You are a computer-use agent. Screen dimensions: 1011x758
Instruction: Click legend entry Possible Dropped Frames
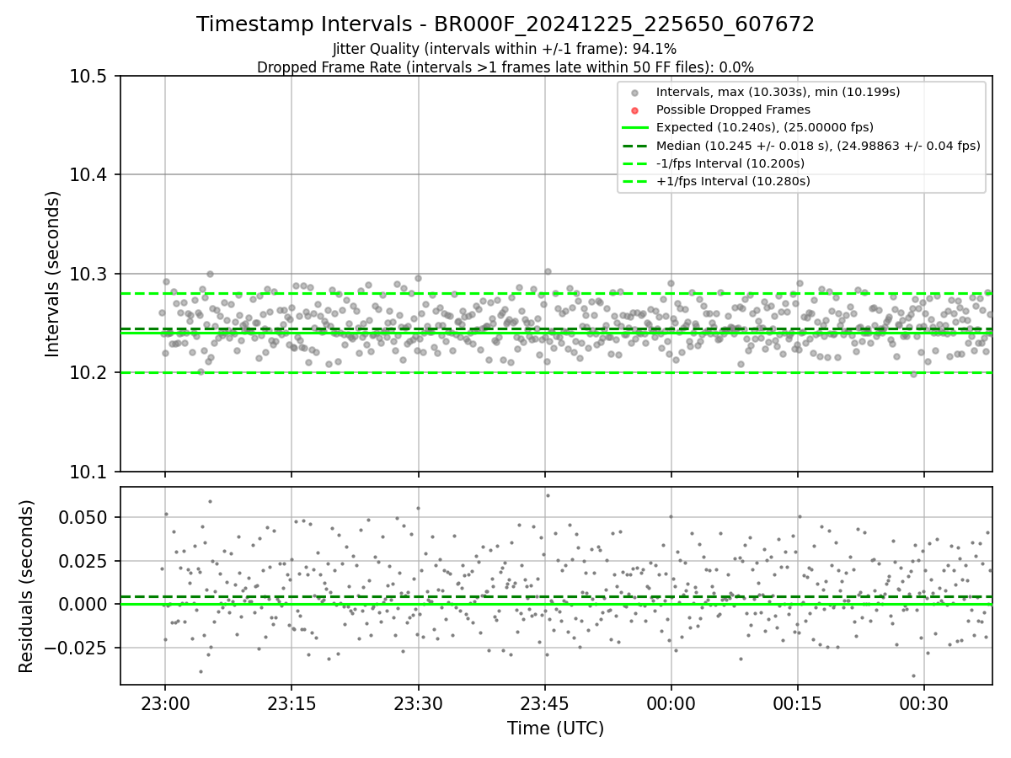(733, 109)
